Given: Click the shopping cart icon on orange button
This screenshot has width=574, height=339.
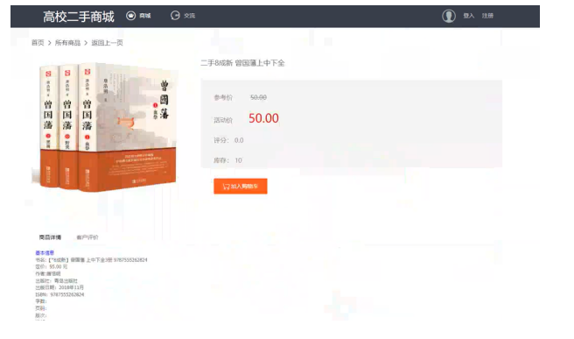Looking at the screenshot, I should [x=226, y=187].
